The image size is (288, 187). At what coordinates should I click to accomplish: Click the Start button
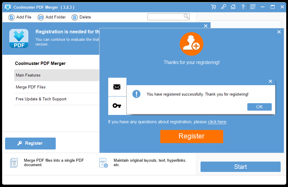click(x=240, y=167)
